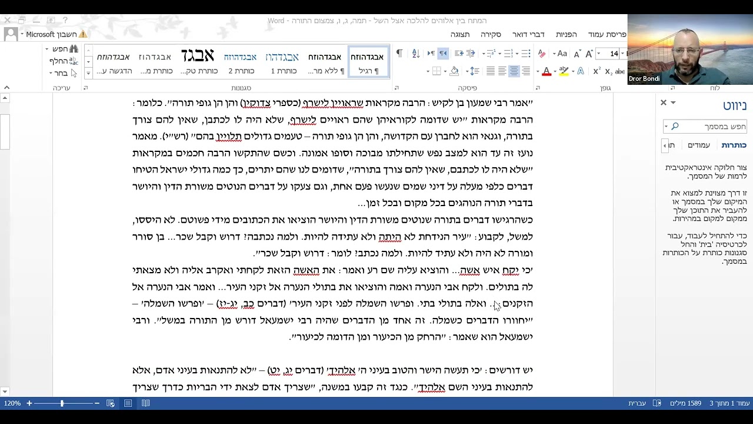Viewport: 753px width, 424px height.
Task: Open Styles pane dialog launcher
Action: (85, 88)
